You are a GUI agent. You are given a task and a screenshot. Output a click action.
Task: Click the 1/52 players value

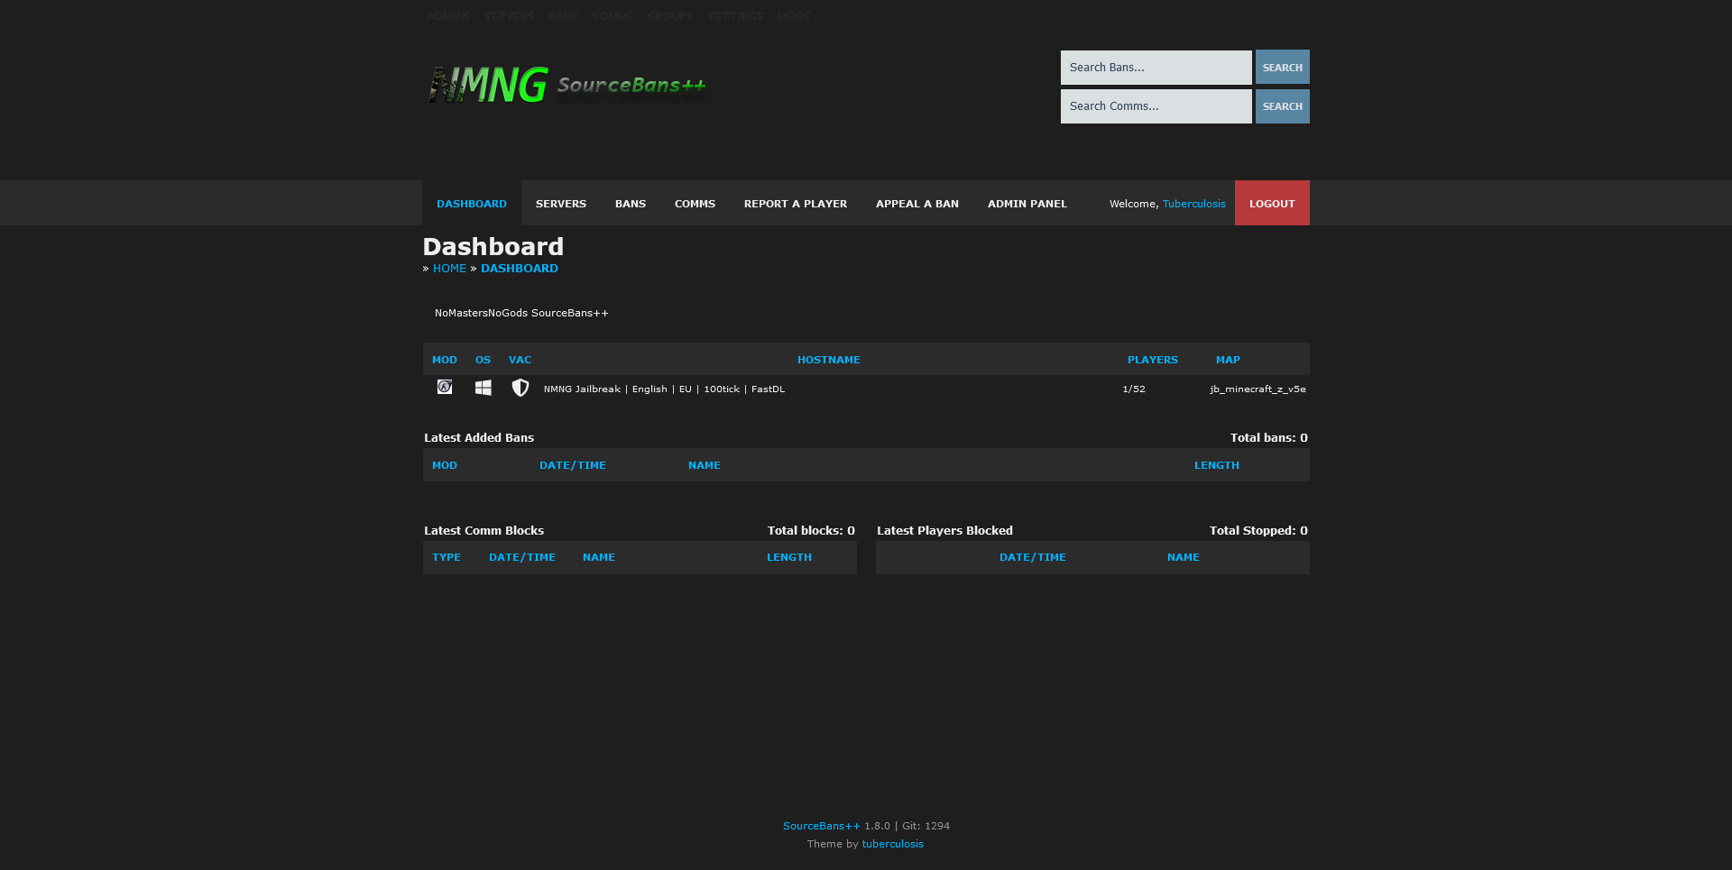tap(1134, 389)
